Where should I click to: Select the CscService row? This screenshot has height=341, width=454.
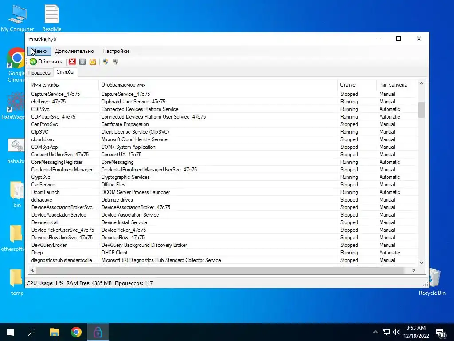click(223, 184)
